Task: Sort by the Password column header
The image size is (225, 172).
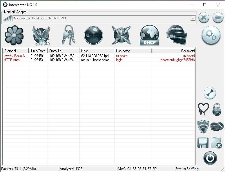Action: point(173,51)
